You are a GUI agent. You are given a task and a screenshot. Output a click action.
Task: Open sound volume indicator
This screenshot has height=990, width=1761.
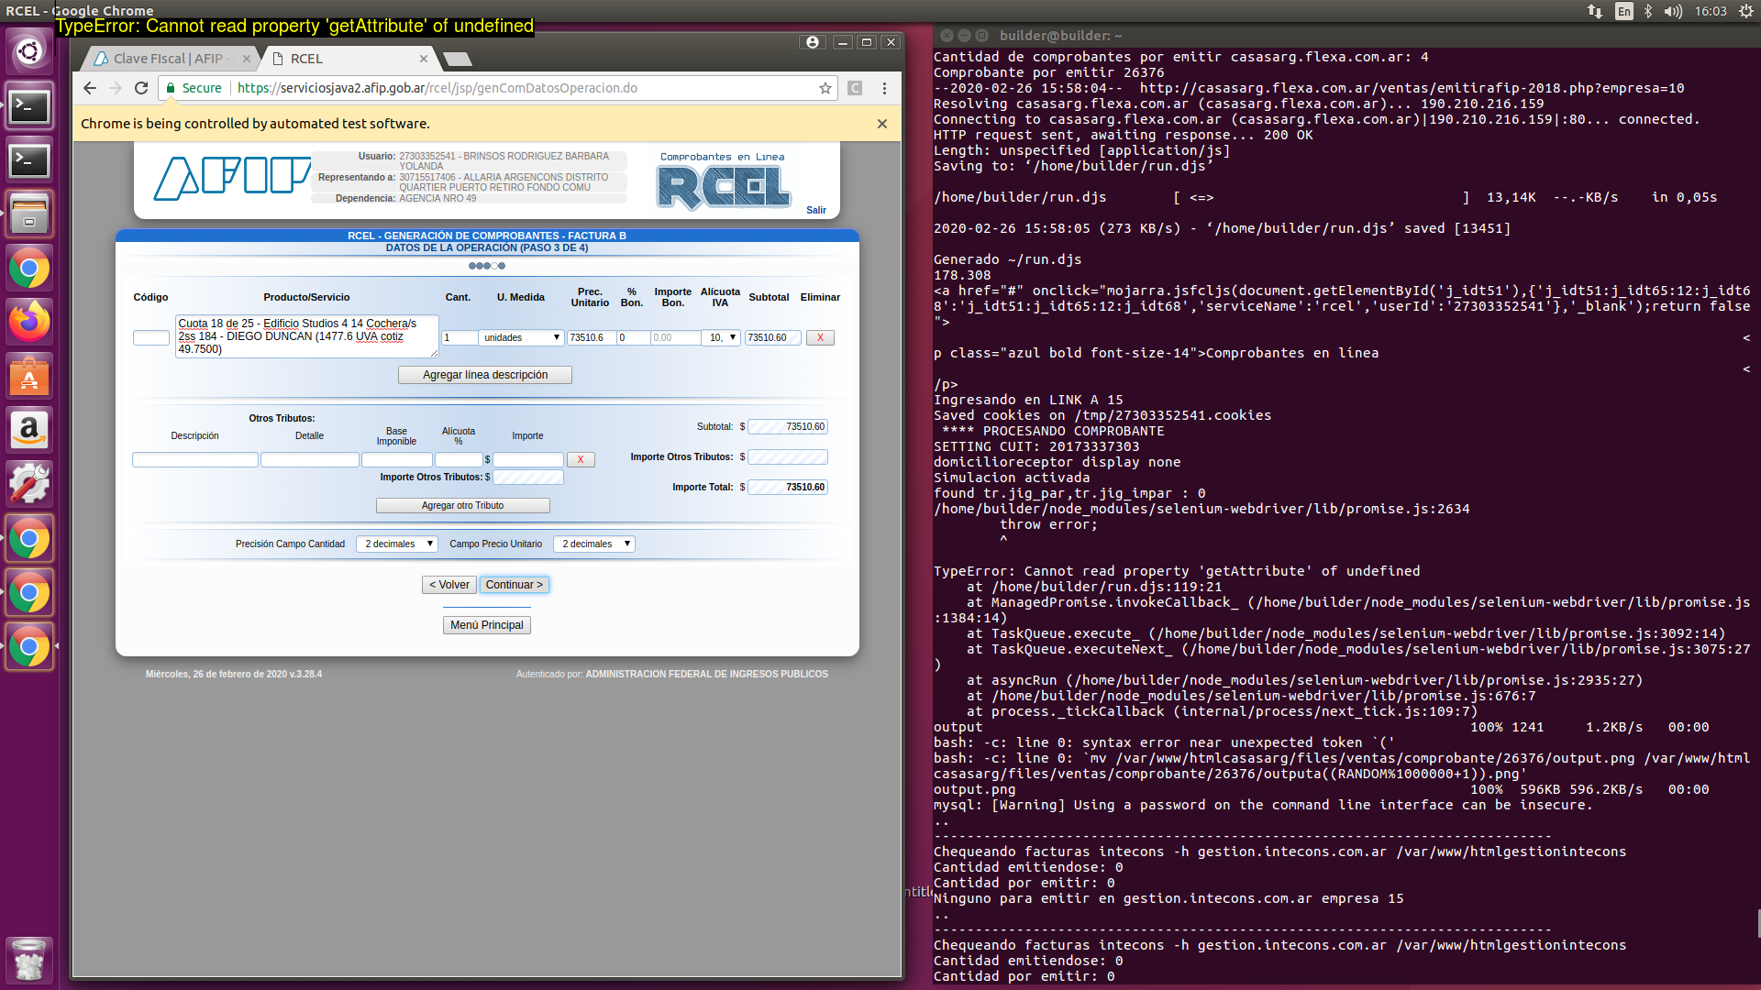pos(1674,11)
